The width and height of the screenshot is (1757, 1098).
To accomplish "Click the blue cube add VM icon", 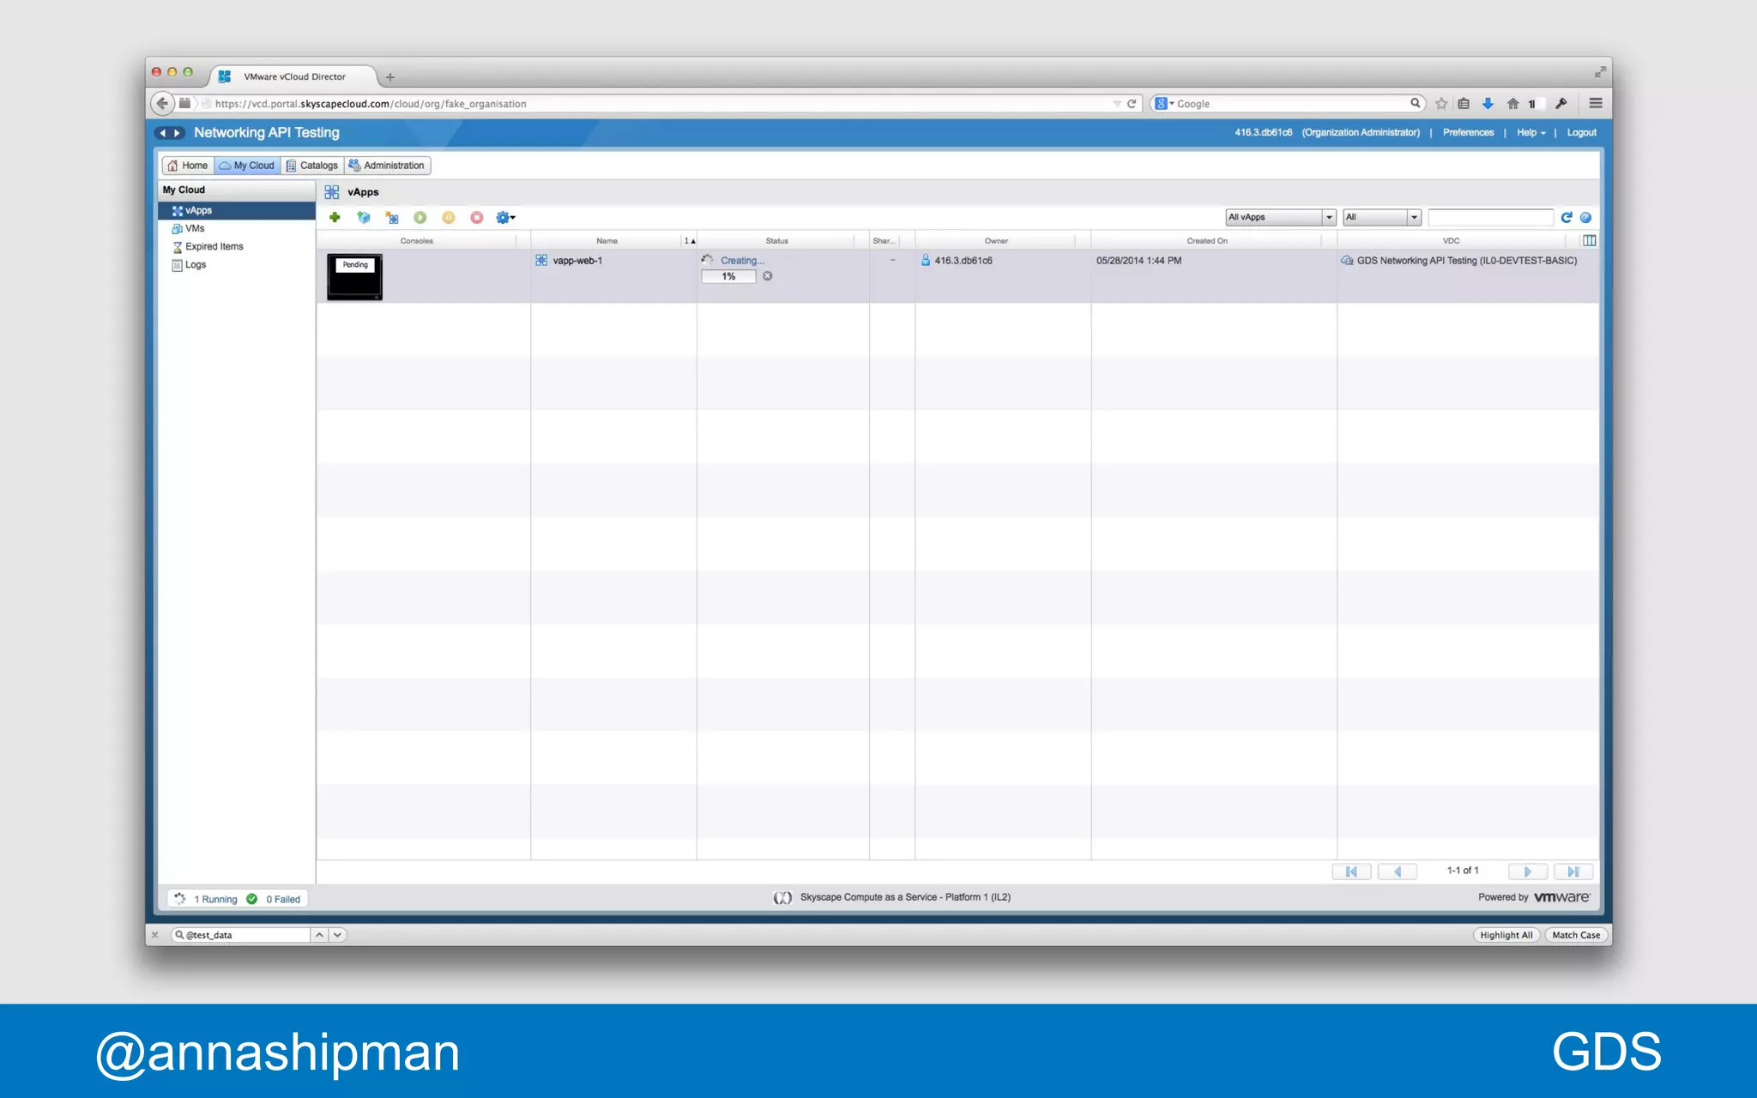I will pyautogui.click(x=364, y=218).
